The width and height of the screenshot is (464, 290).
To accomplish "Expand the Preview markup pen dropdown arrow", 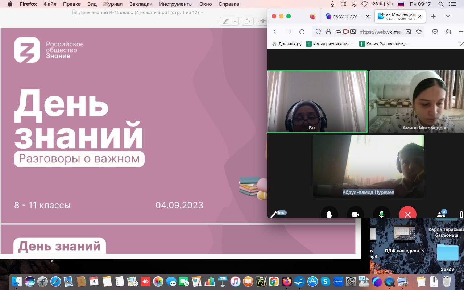I will [235, 22].
